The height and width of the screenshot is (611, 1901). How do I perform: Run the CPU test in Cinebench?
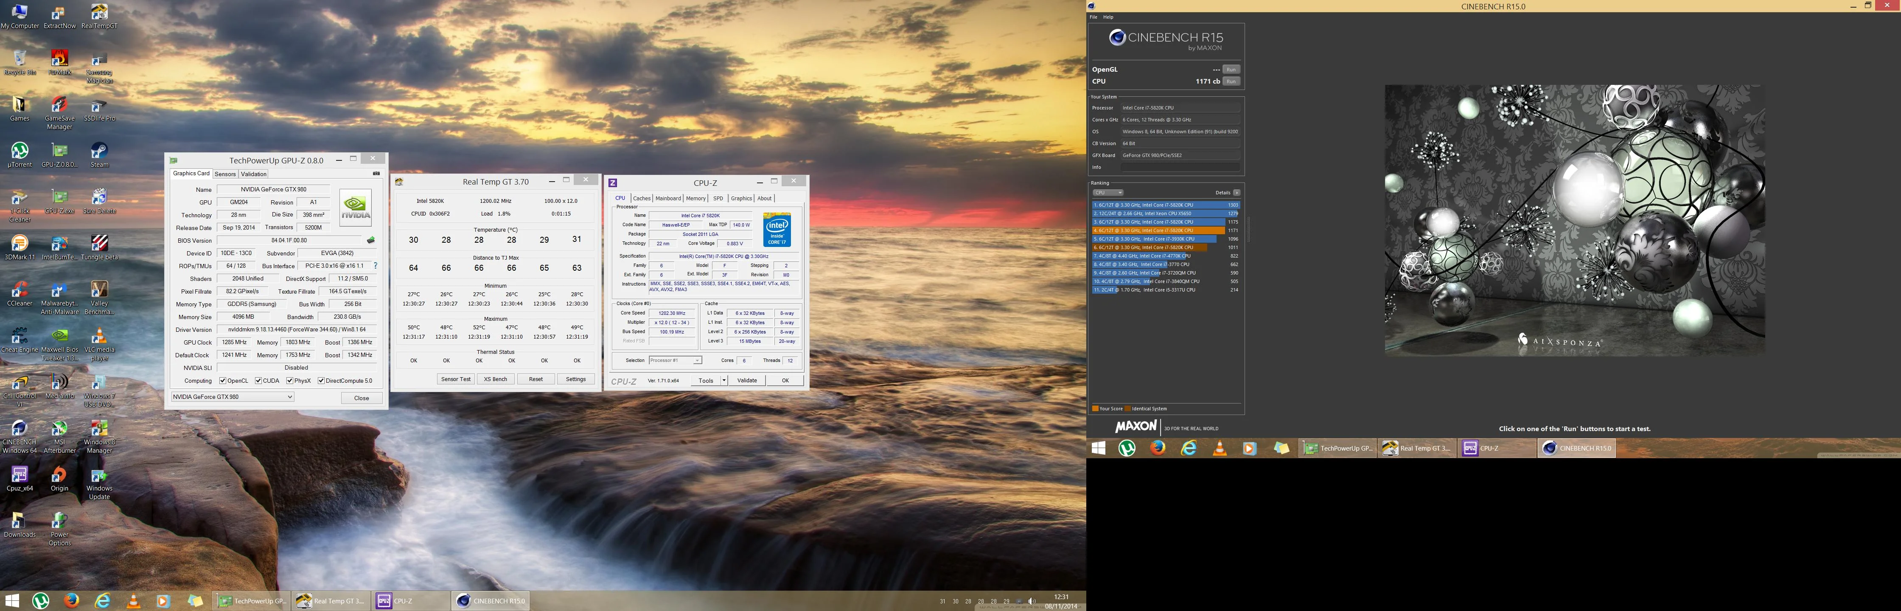pyautogui.click(x=1231, y=81)
